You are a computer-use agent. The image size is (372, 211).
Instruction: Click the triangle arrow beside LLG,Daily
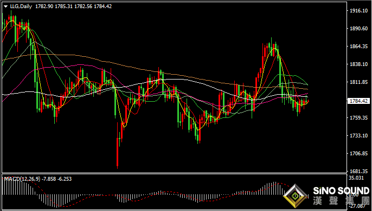click(x=5, y=6)
